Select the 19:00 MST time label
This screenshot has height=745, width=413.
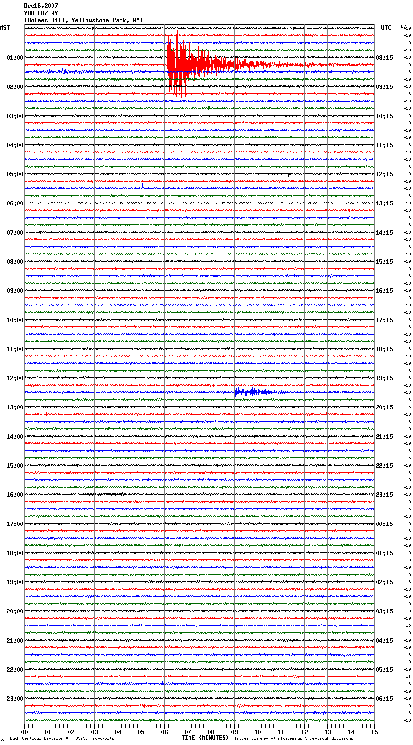click(15, 582)
